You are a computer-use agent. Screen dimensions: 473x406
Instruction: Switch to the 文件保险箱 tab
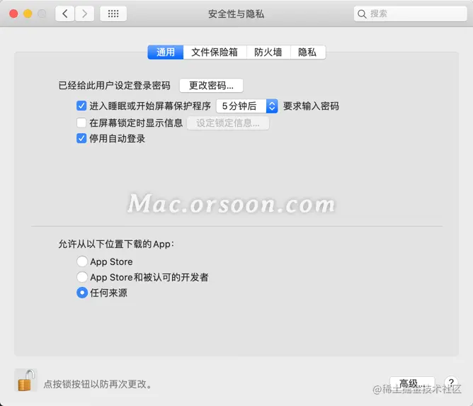coord(215,52)
